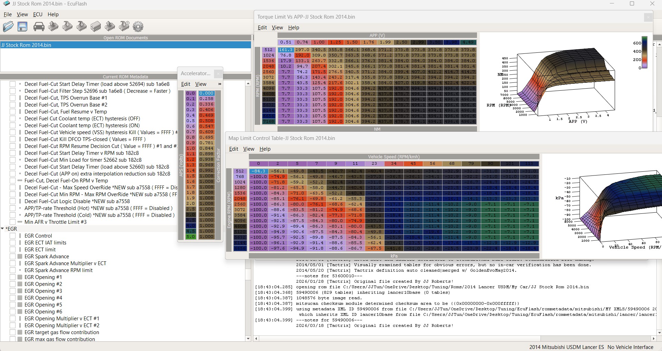The image size is (662, 351).
Task: Expand the Accelerator window menu overflow chevron
Action: [220, 84]
